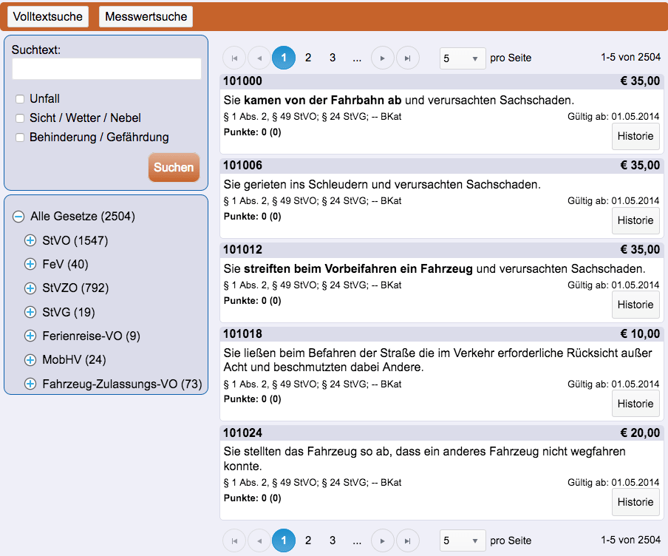The height and width of the screenshot is (556, 668).
Task: Click first-page icon in top paginator
Action: (x=234, y=58)
